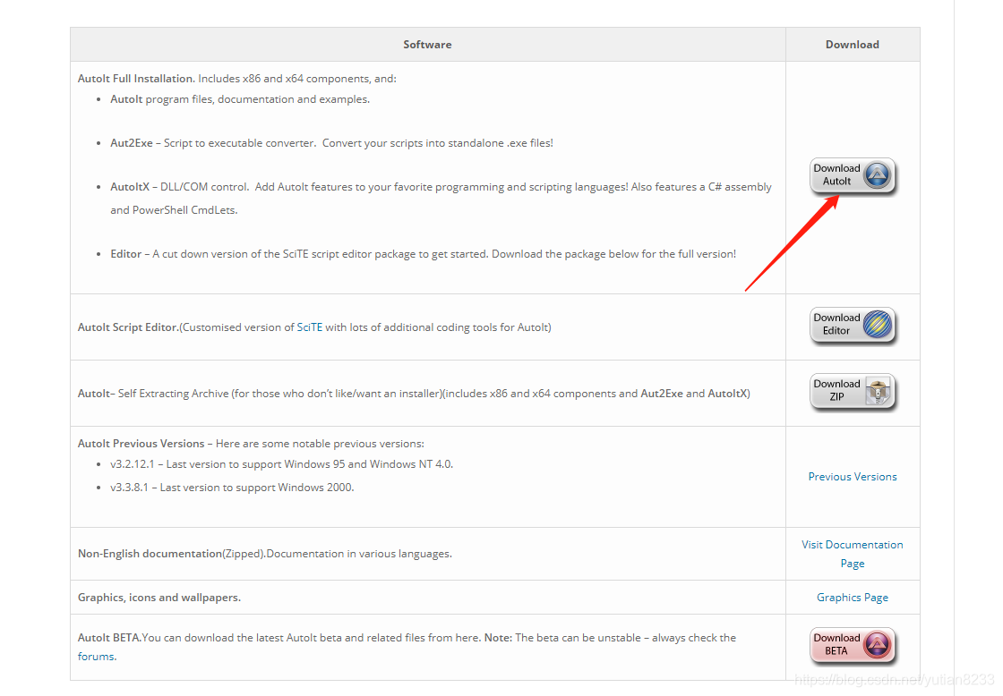
Task: Follow the SciTE link in Script Editor row
Action: pyautogui.click(x=310, y=327)
